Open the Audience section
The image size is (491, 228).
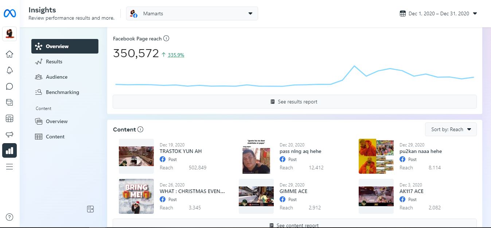pos(65,77)
